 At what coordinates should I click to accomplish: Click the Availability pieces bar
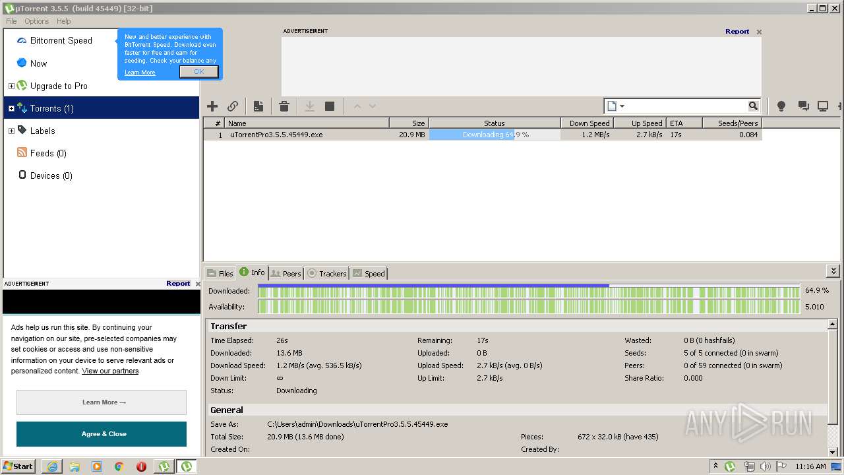[528, 307]
